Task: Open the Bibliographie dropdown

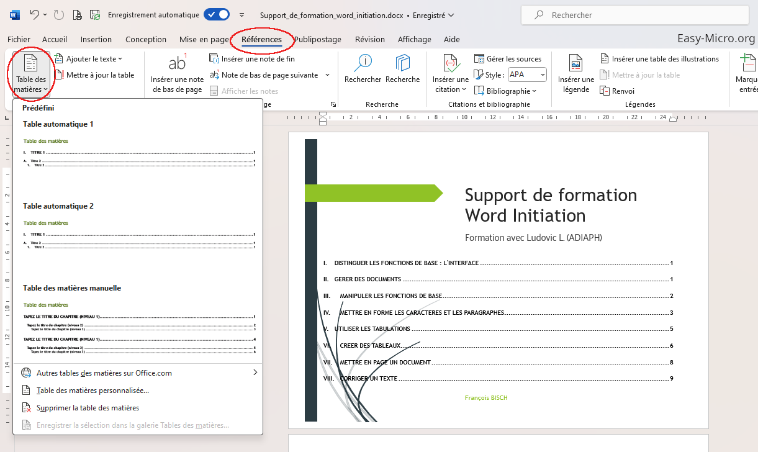Action: click(505, 91)
